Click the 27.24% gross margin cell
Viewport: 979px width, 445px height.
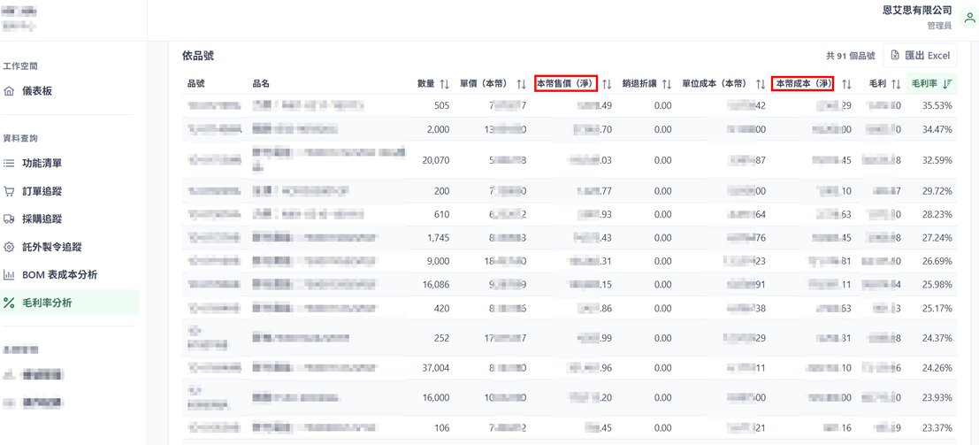(x=937, y=237)
